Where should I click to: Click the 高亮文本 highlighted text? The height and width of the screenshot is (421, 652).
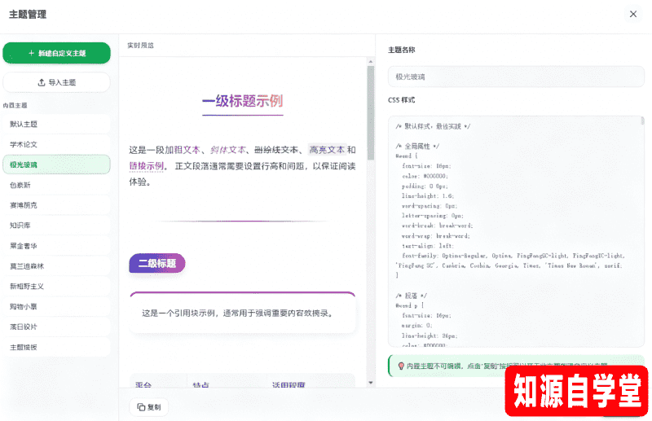[x=328, y=150]
